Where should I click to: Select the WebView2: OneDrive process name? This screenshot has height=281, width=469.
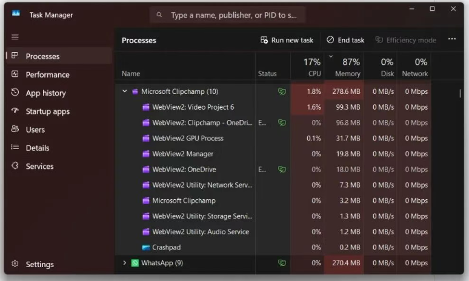pos(184,170)
